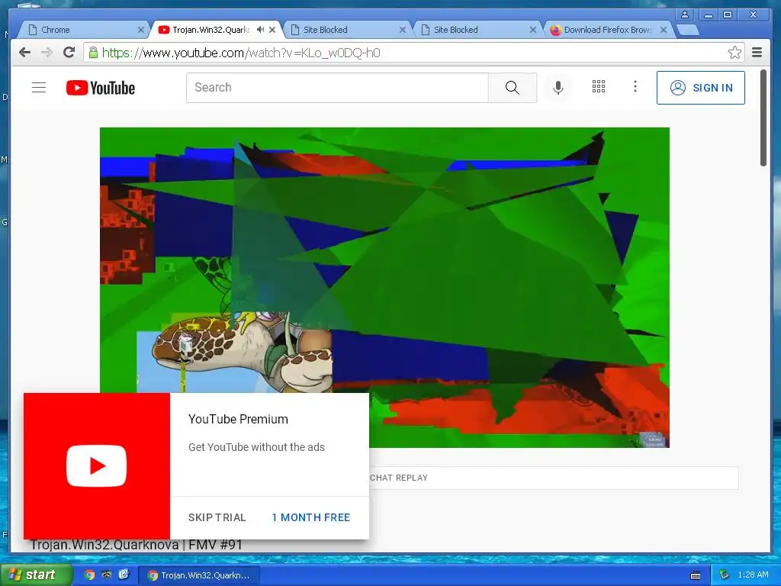The width and height of the screenshot is (781, 586).
Task: Click the magnifier search button
Action: [512, 88]
